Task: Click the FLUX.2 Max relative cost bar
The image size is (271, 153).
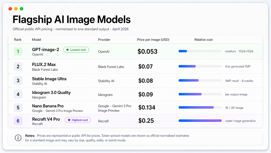Action: point(200,66)
